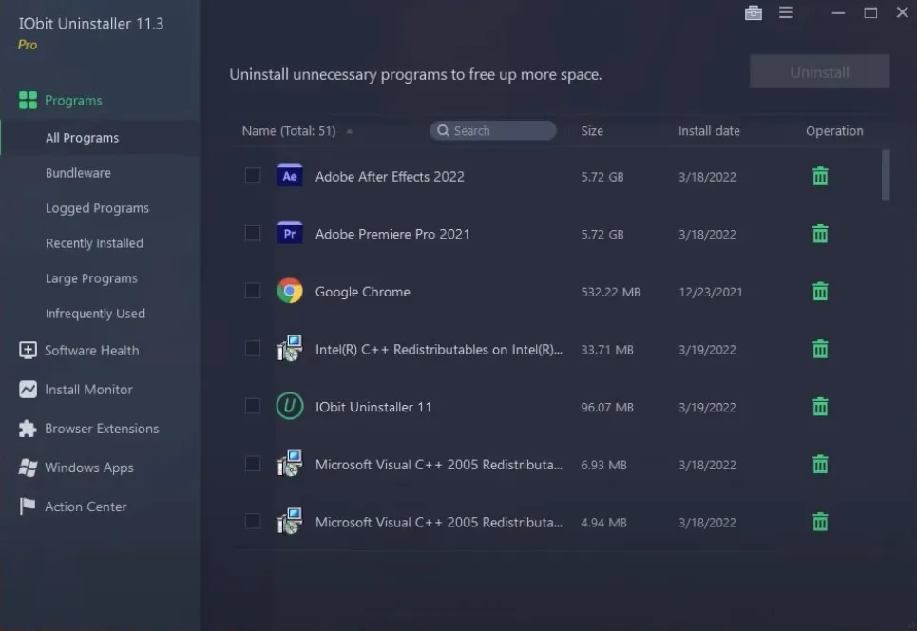Minimize the IObit Uninstaller window

(838, 12)
